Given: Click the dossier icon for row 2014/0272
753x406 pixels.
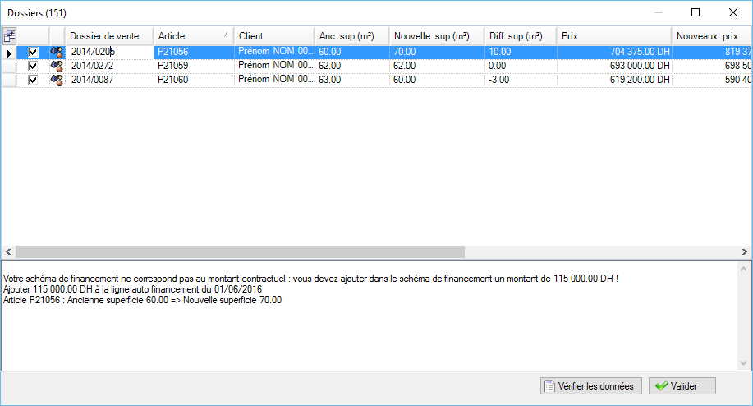Looking at the screenshot, I should pos(57,66).
